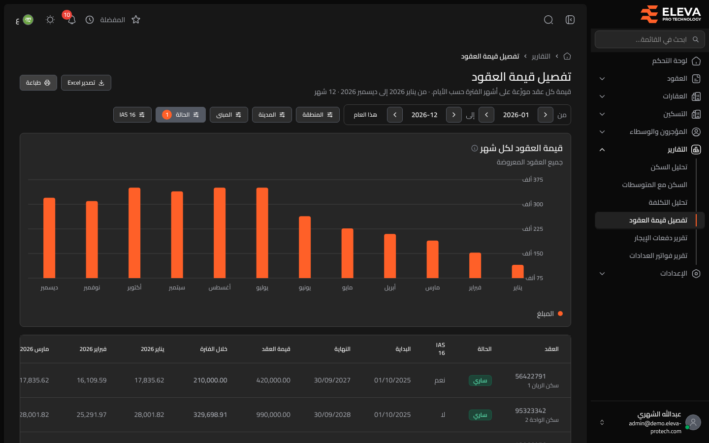Screen dimensions: 709x443
Task: Open المدينة city filter
Action: click(x=272, y=115)
